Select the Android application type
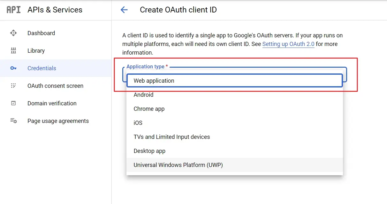The width and height of the screenshot is (387, 204). (143, 94)
